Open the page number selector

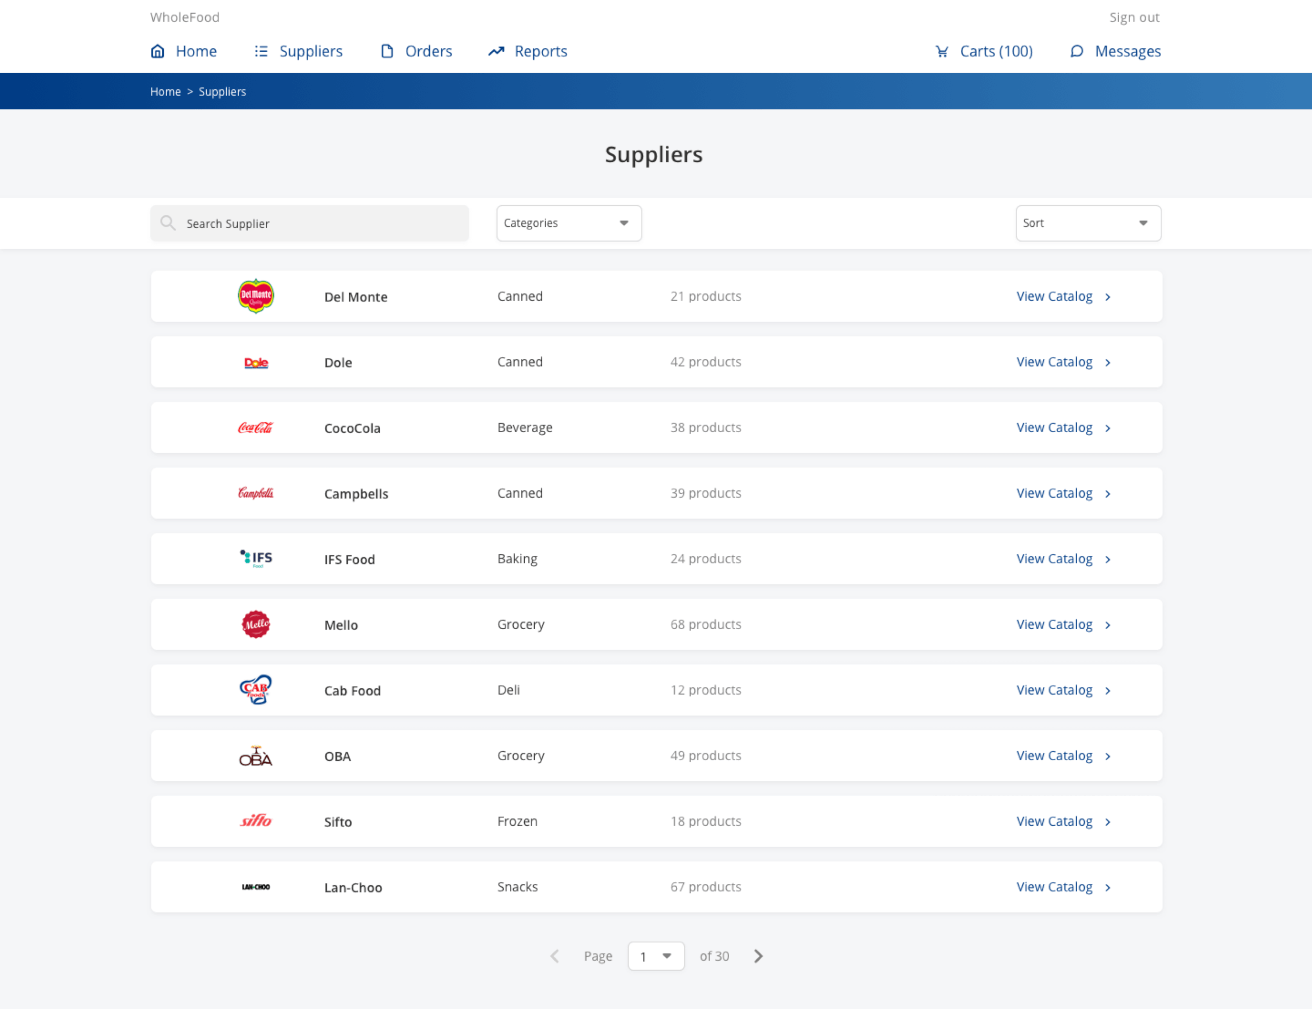point(655,955)
